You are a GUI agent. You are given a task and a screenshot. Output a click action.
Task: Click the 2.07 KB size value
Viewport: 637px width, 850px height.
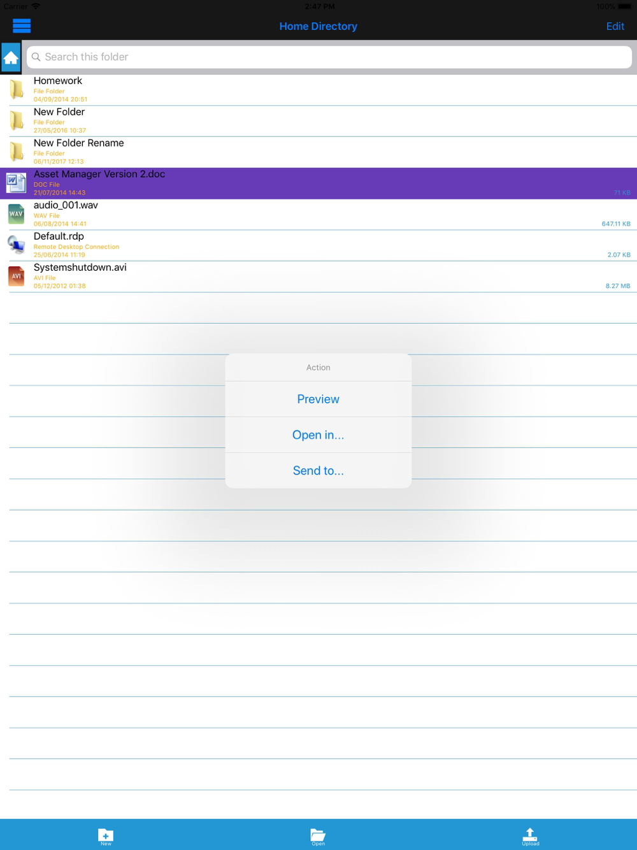(619, 255)
